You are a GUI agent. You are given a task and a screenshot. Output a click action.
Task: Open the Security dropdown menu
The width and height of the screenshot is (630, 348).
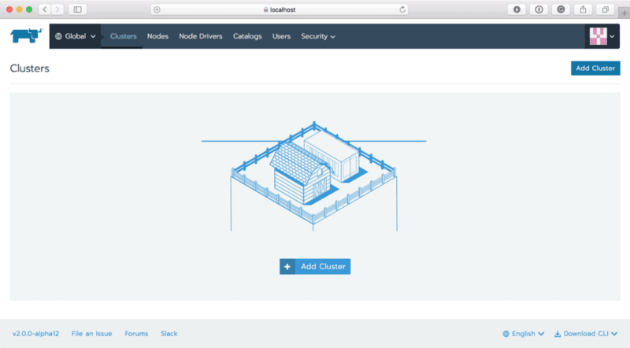[x=317, y=36]
